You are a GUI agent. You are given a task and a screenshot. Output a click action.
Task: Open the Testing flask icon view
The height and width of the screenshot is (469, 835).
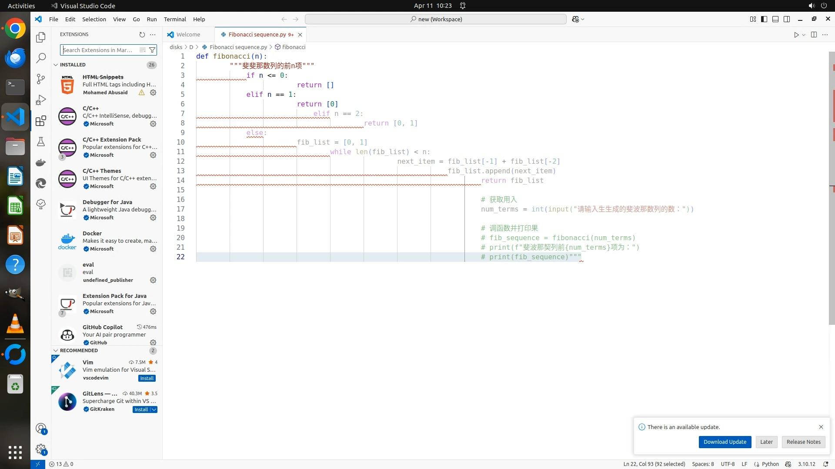[41, 142]
